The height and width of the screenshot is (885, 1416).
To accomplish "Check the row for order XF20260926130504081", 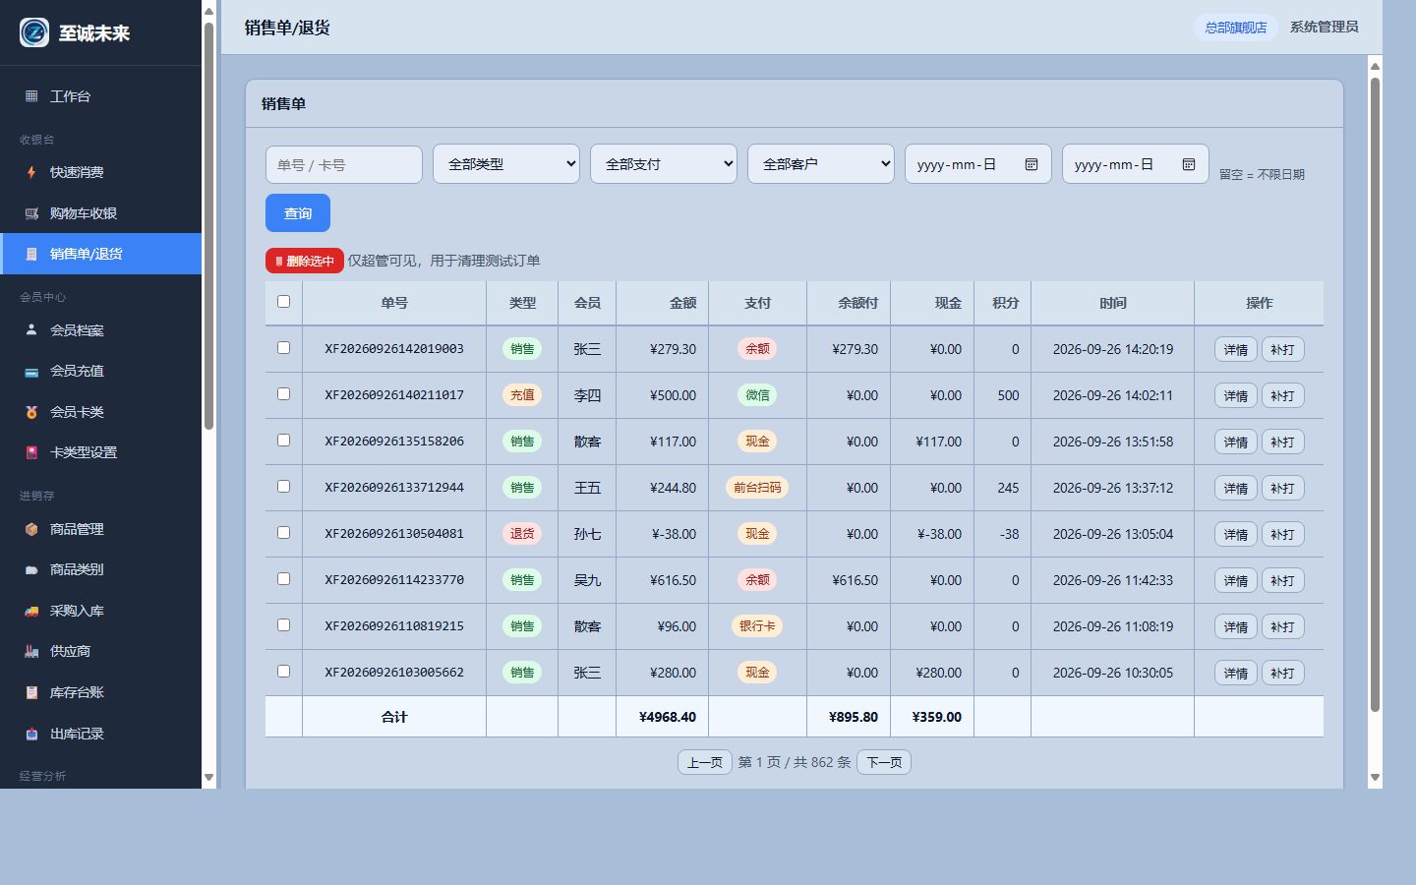I will click(x=284, y=533).
